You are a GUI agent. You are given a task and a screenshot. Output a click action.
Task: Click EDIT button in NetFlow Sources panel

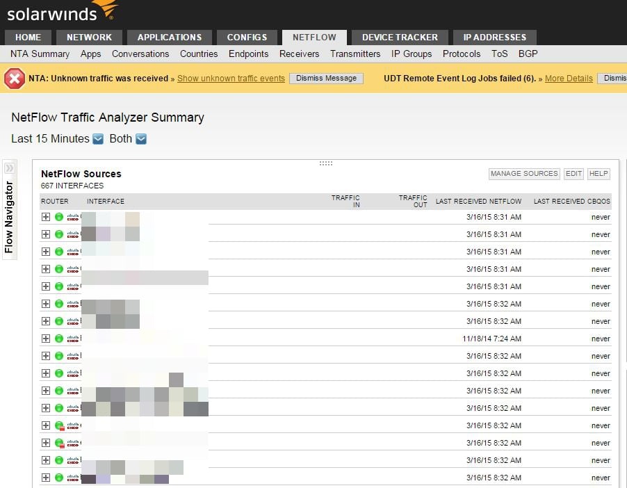point(573,174)
